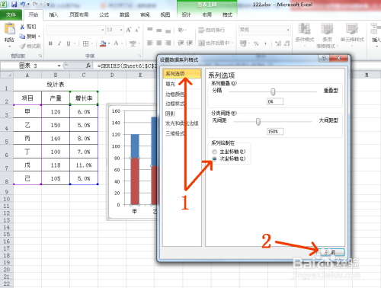Screen dimensions: 381x288
Task: Click the series overlap slider handle
Action: tap(273, 92)
